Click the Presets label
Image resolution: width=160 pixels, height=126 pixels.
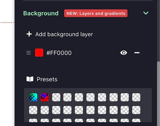(x=47, y=79)
